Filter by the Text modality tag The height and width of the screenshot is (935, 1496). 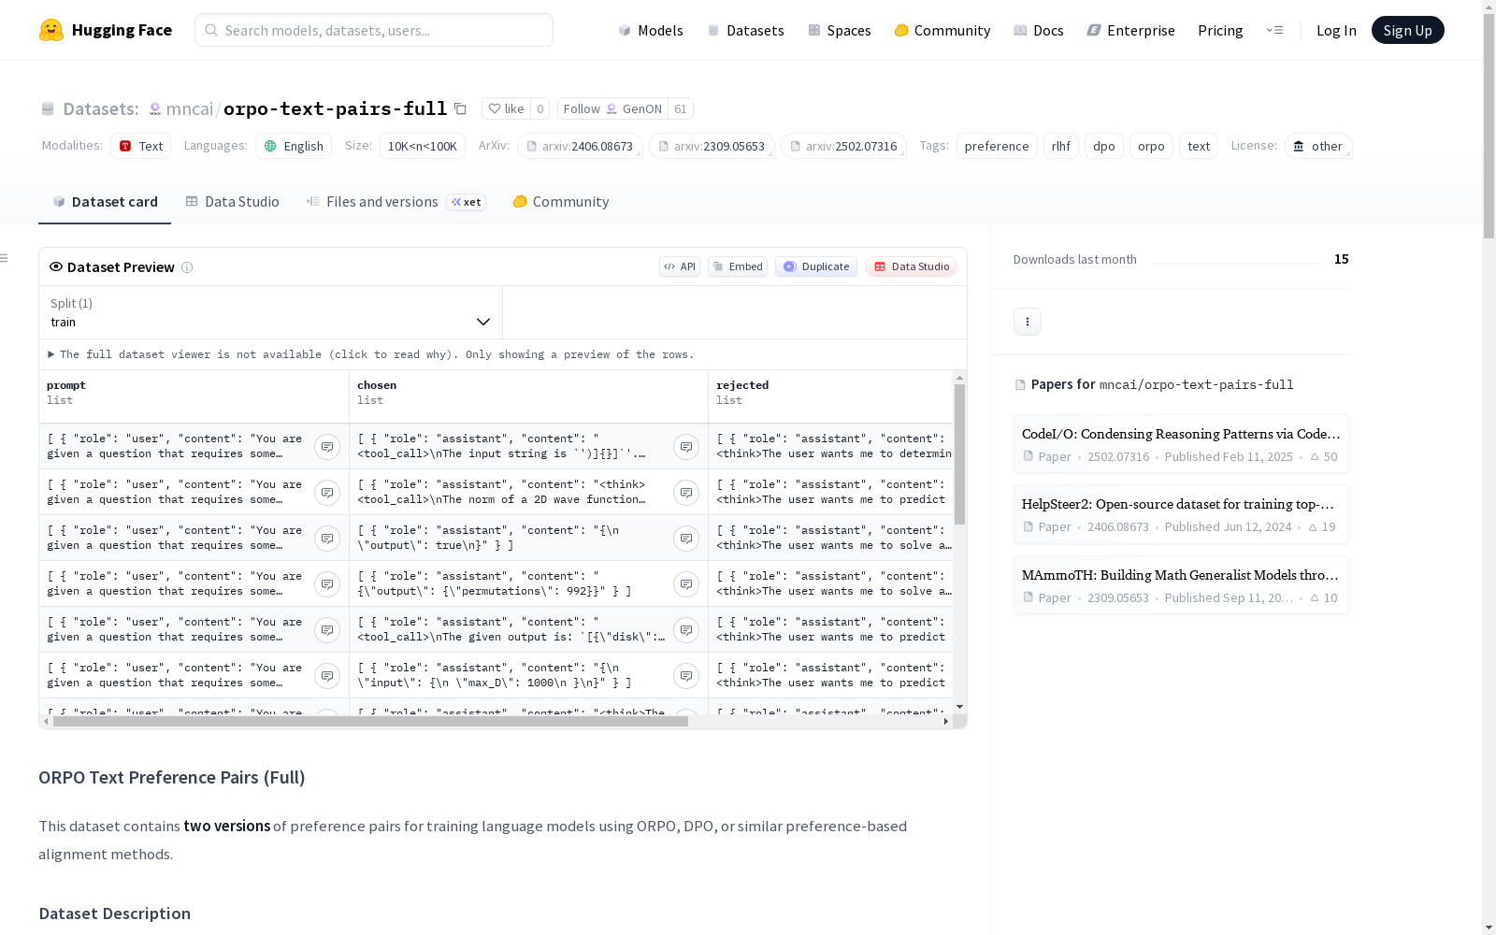pyautogui.click(x=141, y=146)
